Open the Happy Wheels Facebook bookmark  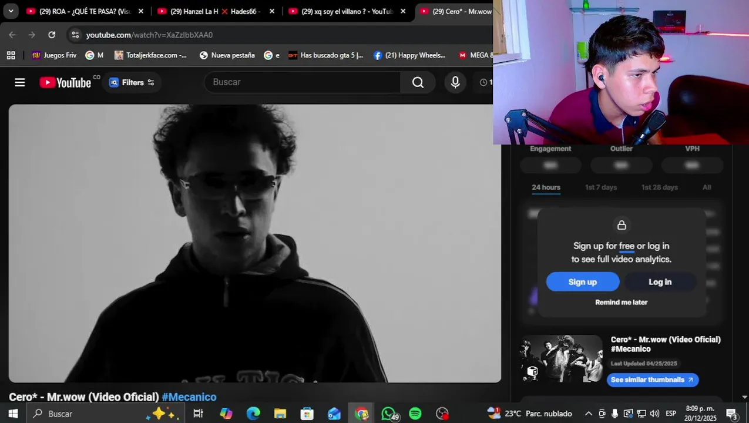tap(409, 55)
